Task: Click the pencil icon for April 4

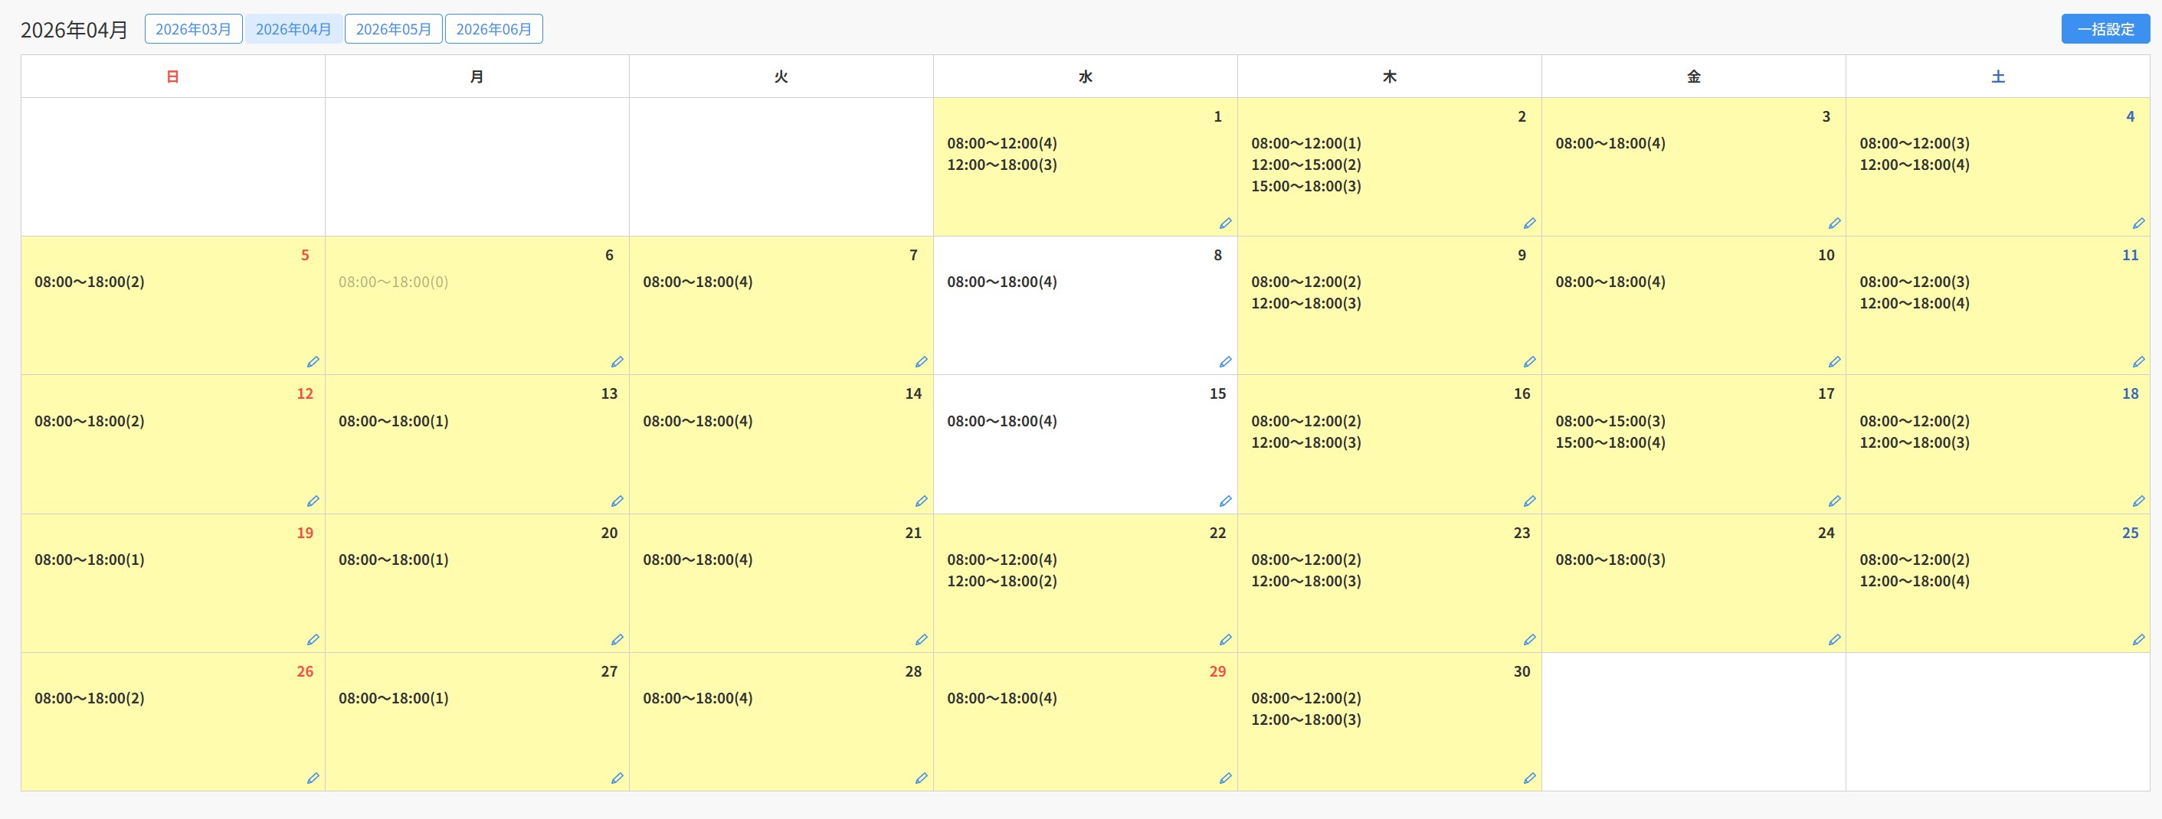Action: click(x=2137, y=223)
